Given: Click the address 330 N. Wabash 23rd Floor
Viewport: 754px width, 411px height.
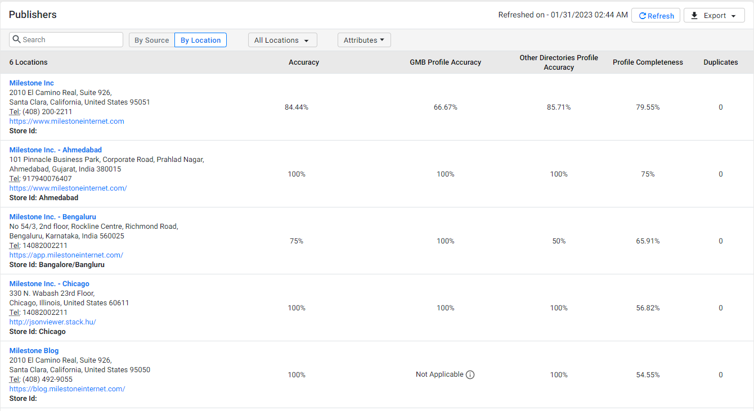Looking at the screenshot, I should pos(52,293).
